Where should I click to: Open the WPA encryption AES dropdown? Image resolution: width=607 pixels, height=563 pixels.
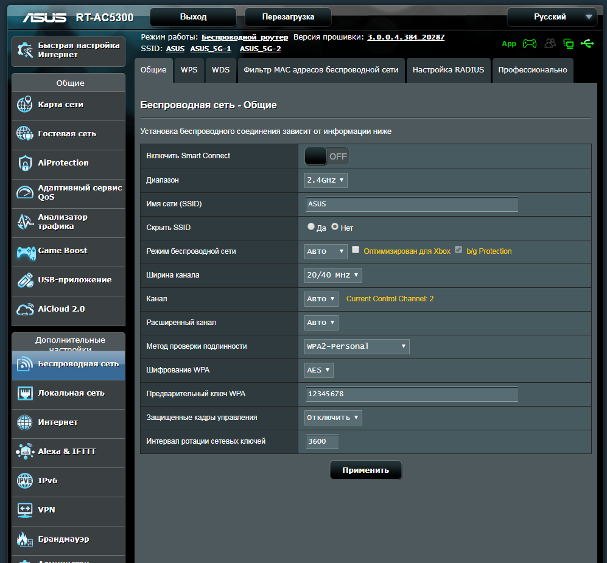point(318,370)
